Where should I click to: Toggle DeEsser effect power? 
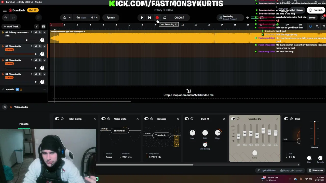click(146, 119)
